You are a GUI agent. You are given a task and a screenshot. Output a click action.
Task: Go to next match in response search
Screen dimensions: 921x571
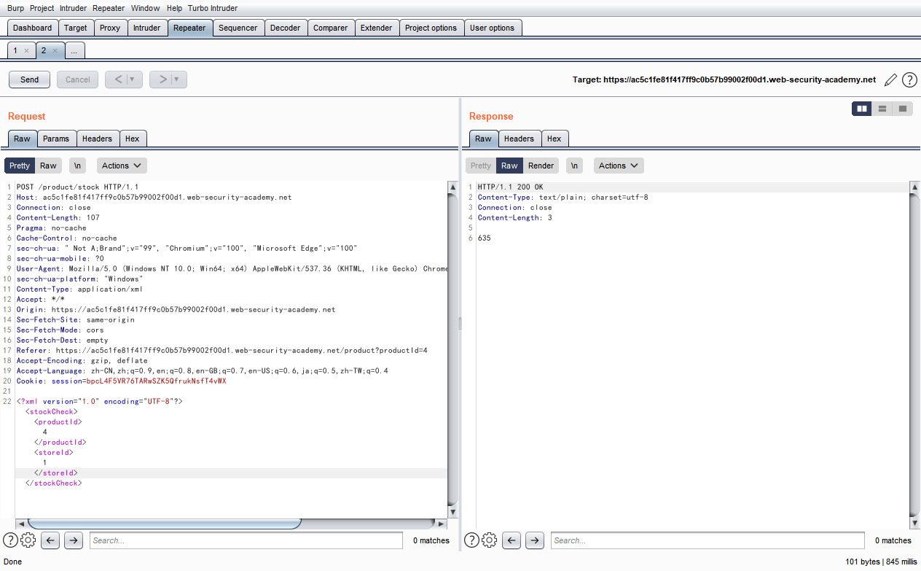pyautogui.click(x=535, y=540)
